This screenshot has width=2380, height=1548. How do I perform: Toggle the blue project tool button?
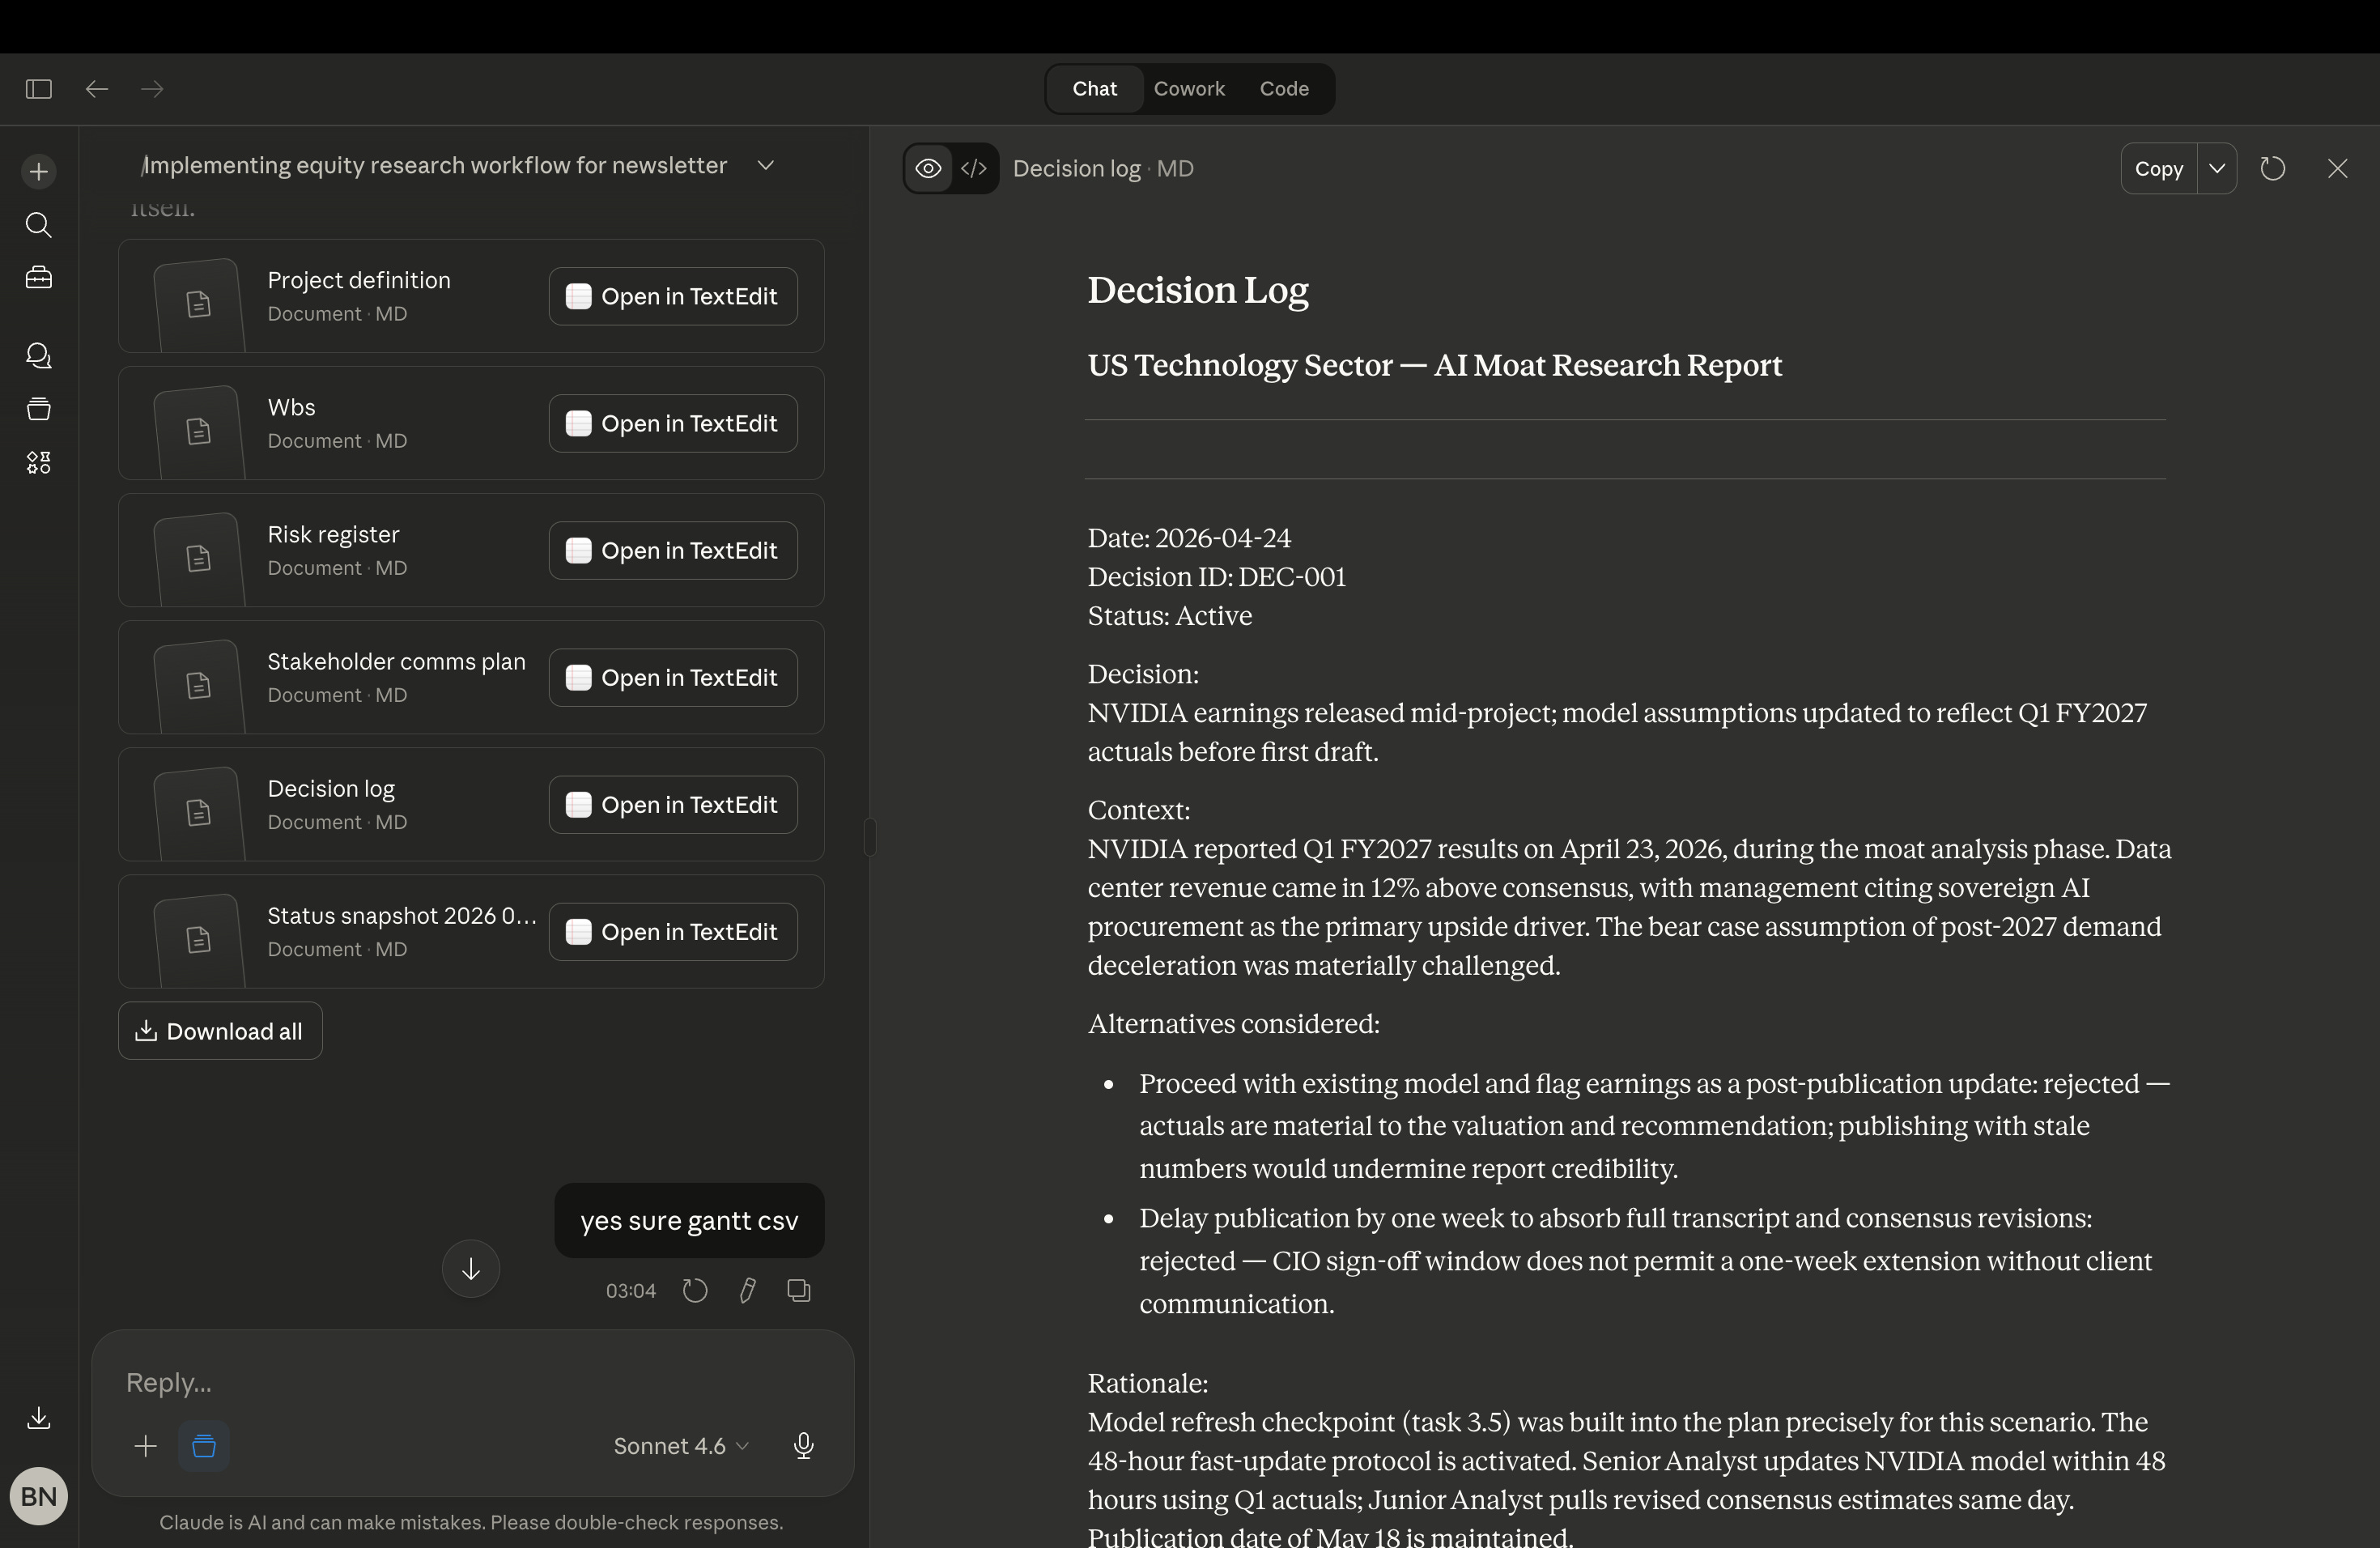click(x=204, y=1446)
